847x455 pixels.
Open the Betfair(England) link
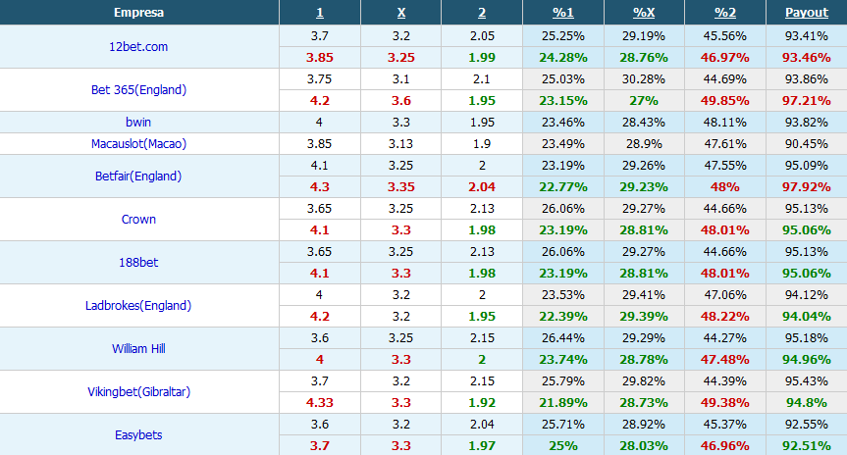[138, 177]
